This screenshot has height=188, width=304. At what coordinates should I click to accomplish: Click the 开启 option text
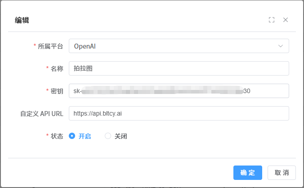pyautogui.click(x=85, y=136)
